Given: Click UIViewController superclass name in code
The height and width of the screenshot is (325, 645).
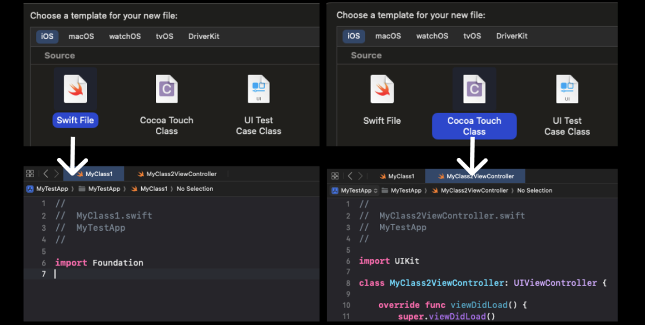Looking at the screenshot, I should (555, 283).
